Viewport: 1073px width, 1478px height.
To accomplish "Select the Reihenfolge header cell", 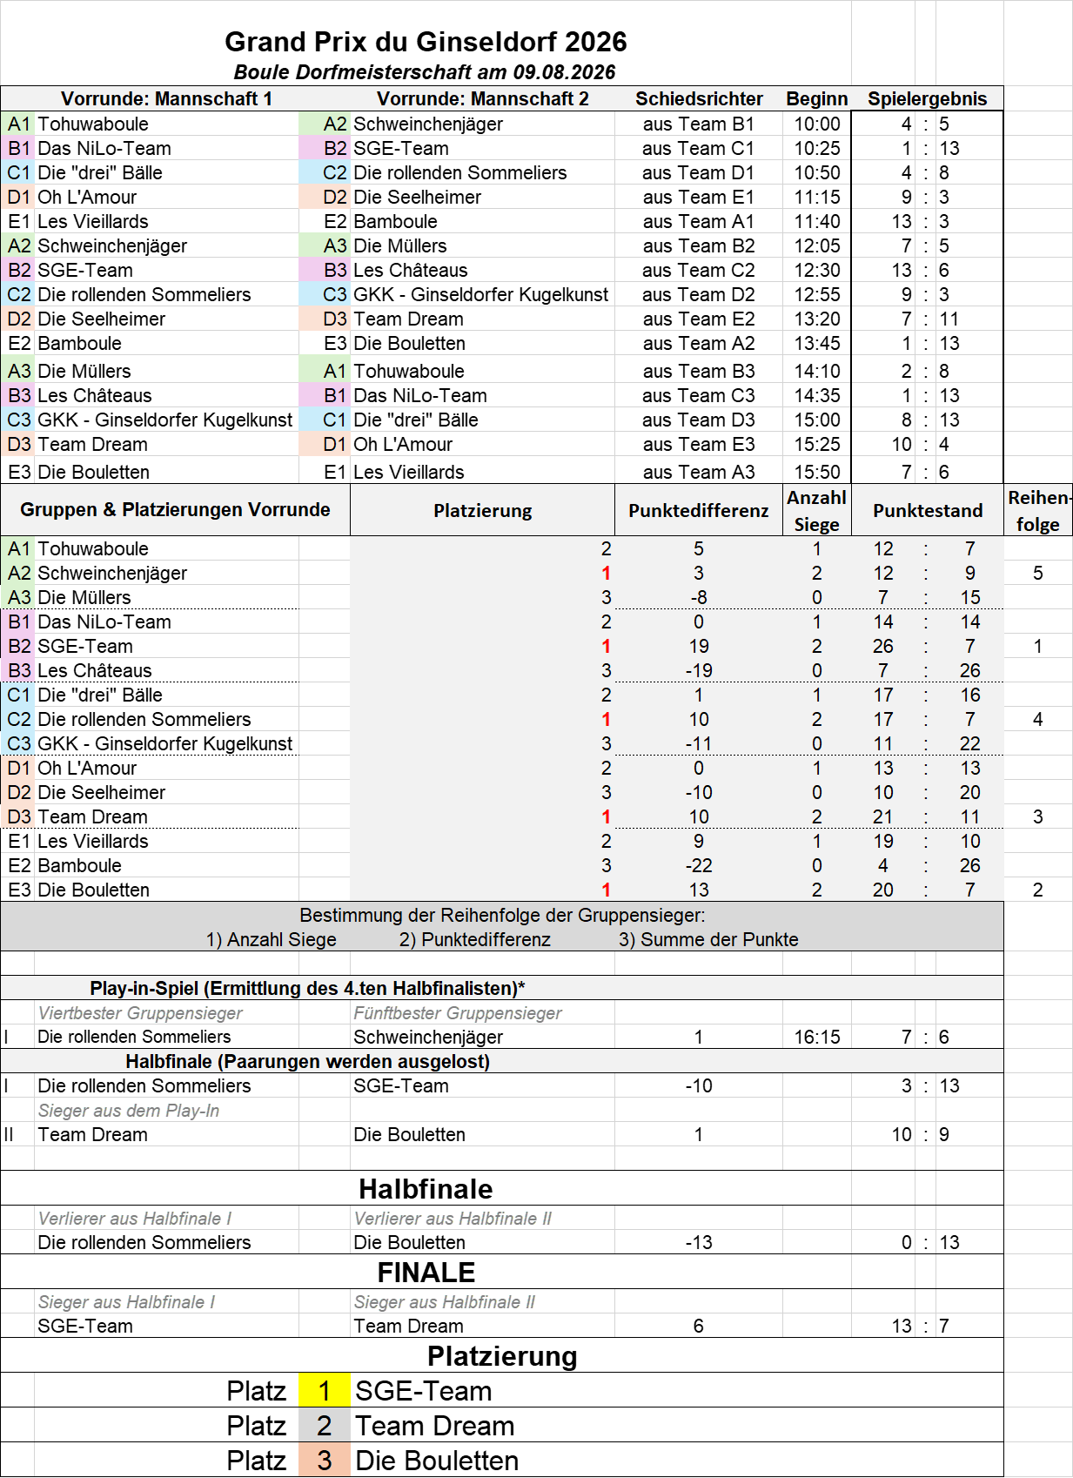I will (1038, 510).
